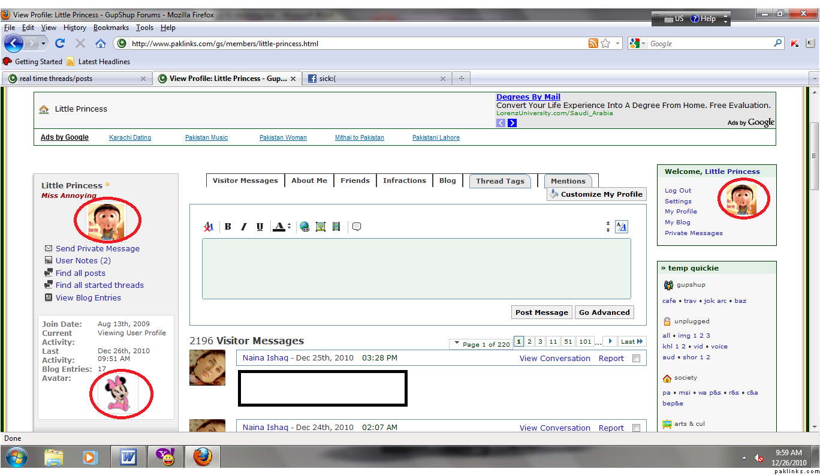Click the speech-bubble quote icon in the editor
The image size is (820, 475).
coord(357,227)
